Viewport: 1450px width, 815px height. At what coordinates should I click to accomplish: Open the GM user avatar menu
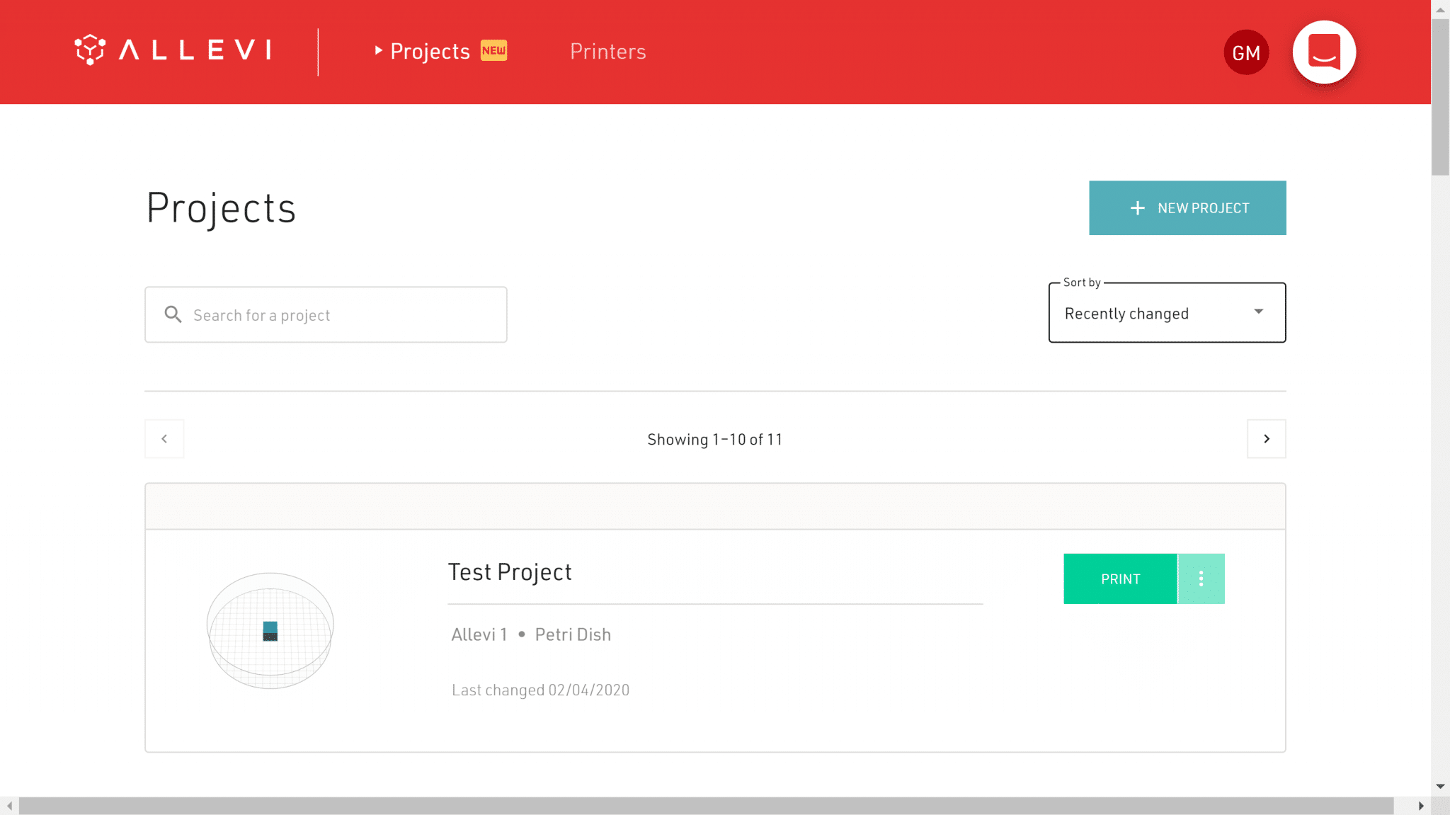pyautogui.click(x=1246, y=52)
